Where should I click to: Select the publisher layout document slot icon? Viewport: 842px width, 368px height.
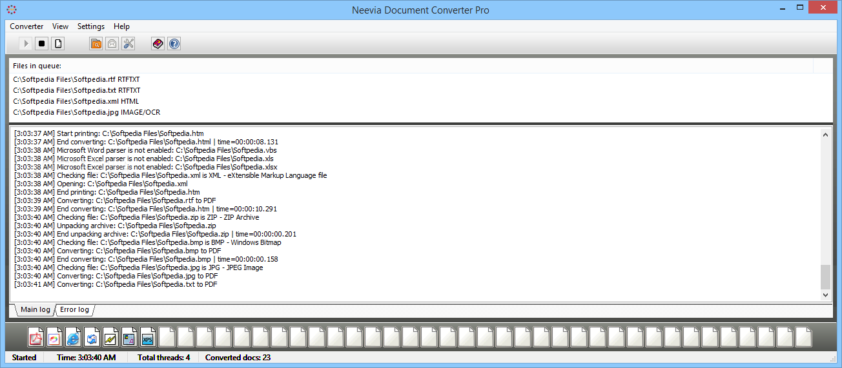point(129,337)
